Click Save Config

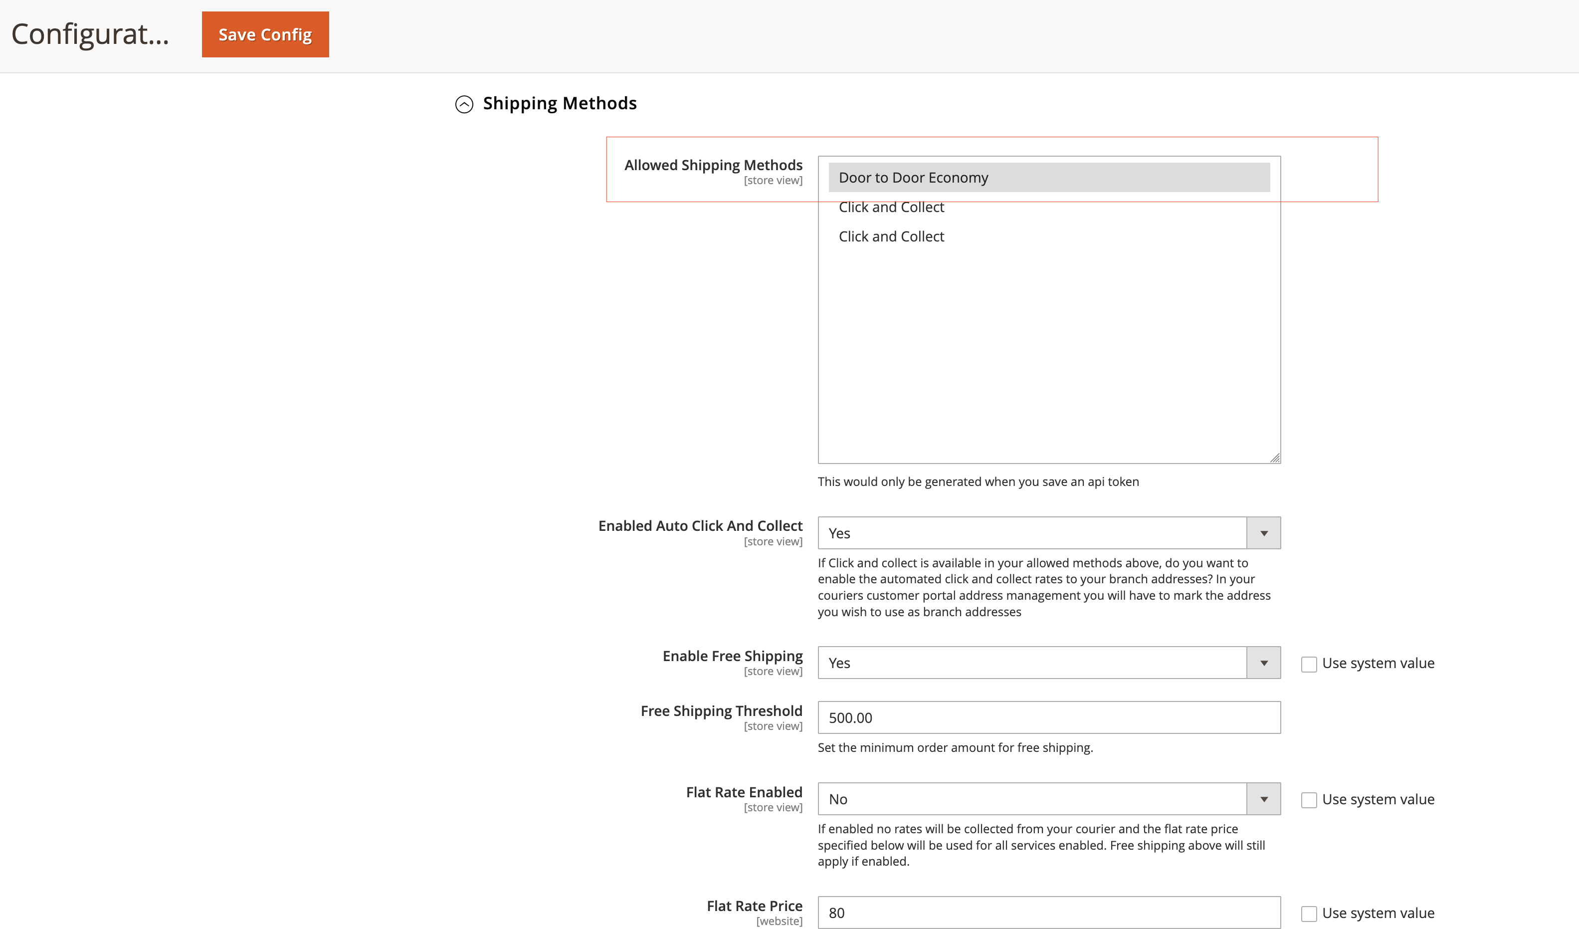pyautogui.click(x=264, y=34)
